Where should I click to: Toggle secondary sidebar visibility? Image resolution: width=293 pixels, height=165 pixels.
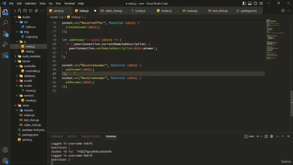coord(255,3)
